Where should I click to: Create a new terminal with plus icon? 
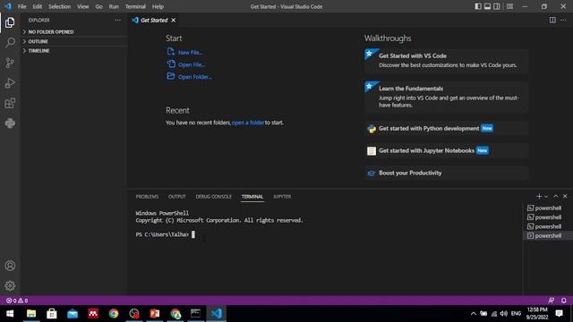[x=539, y=197]
